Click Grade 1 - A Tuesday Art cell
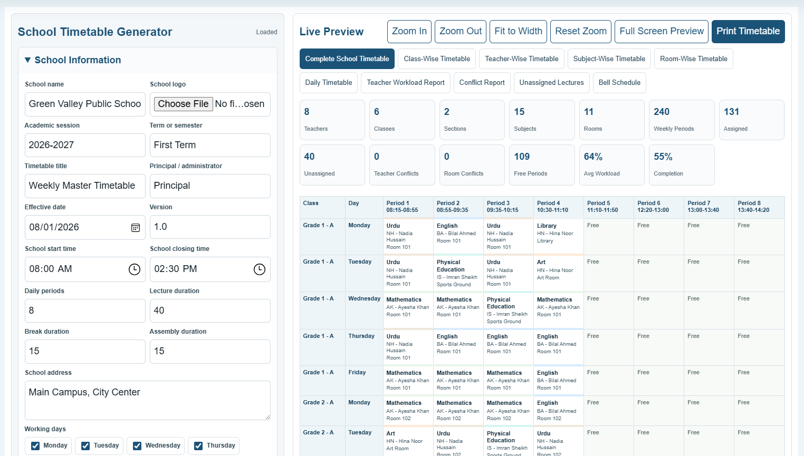The width and height of the screenshot is (804, 456). coord(559,274)
